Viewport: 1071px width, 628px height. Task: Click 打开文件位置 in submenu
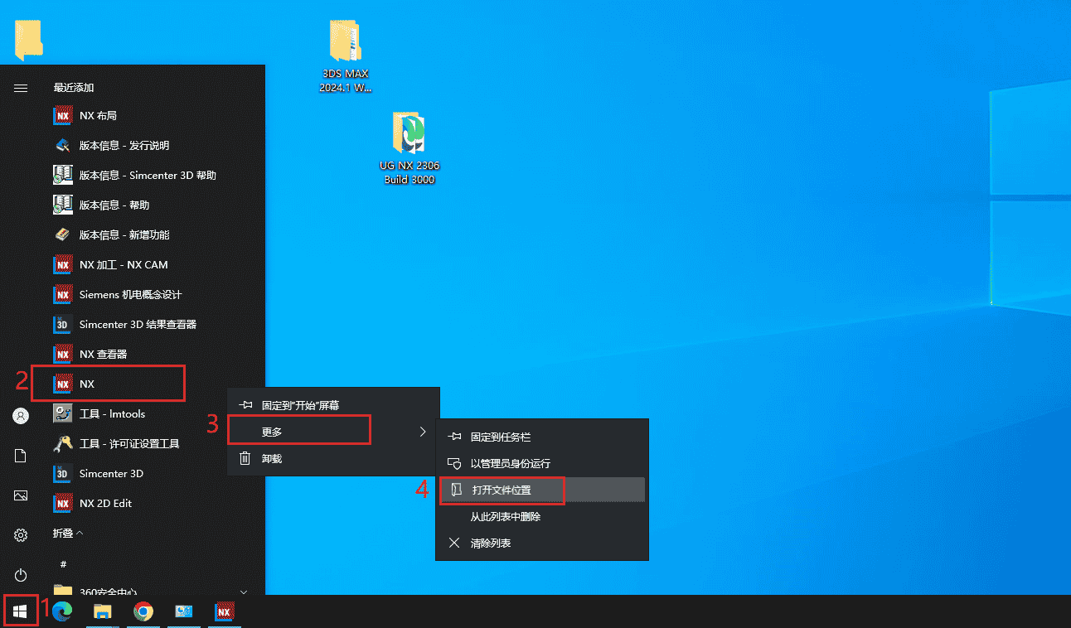click(542, 490)
